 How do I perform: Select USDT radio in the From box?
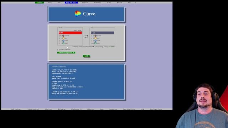click(60, 43)
